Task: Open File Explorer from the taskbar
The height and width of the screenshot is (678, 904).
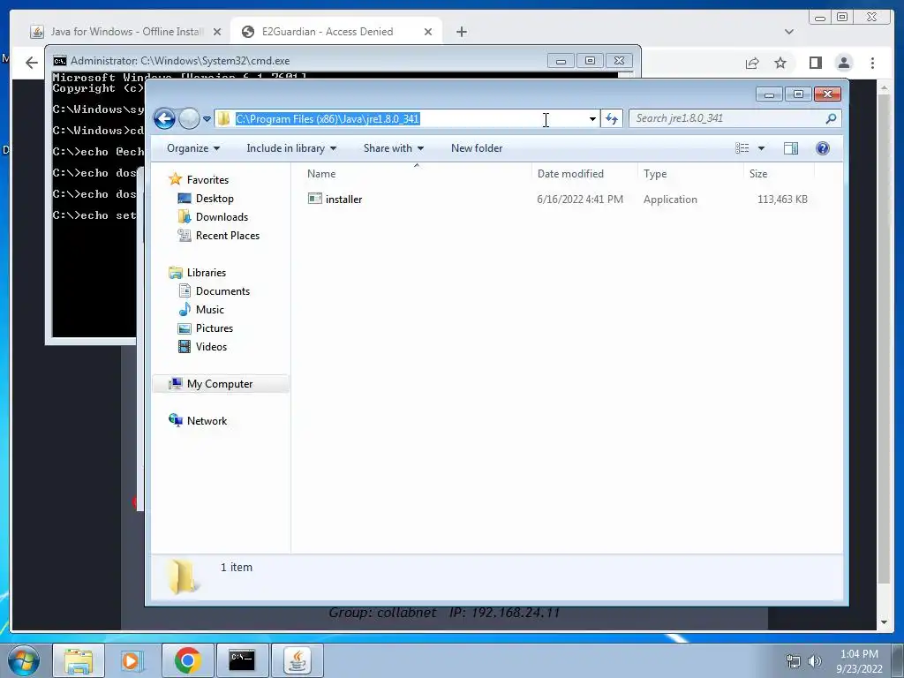Action: [x=79, y=660]
